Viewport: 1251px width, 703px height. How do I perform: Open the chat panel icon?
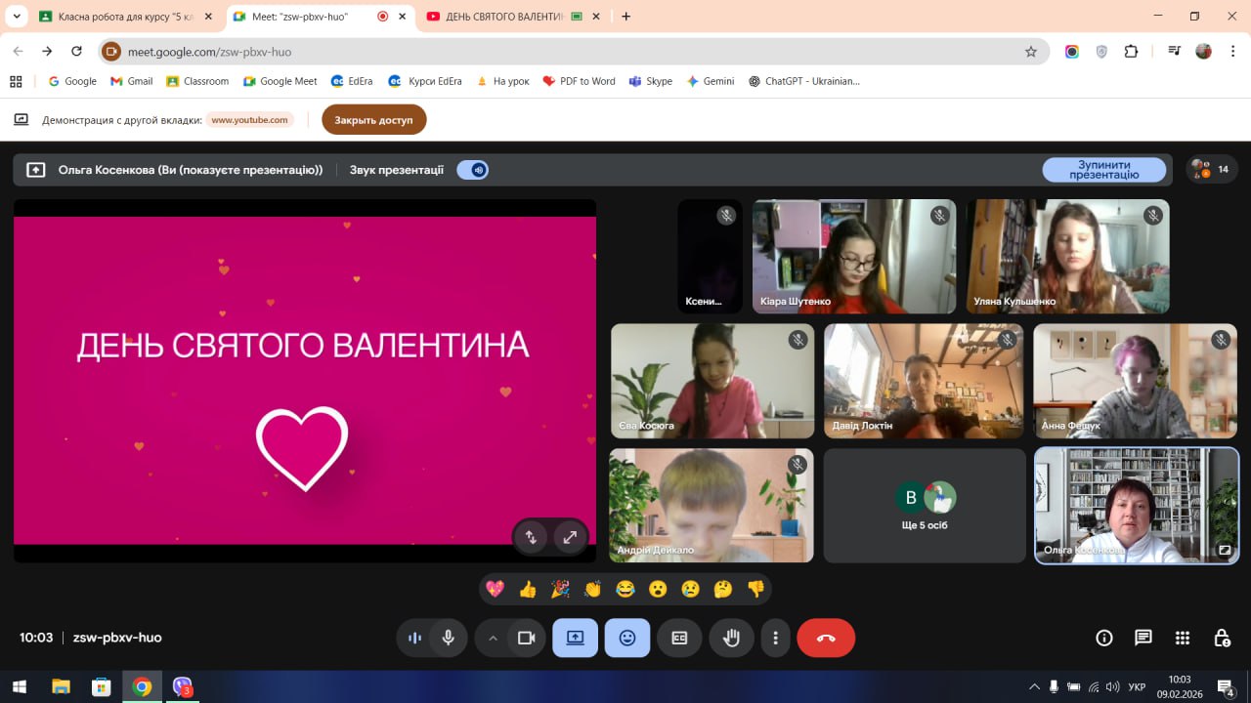pyautogui.click(x=1143, y=638)
